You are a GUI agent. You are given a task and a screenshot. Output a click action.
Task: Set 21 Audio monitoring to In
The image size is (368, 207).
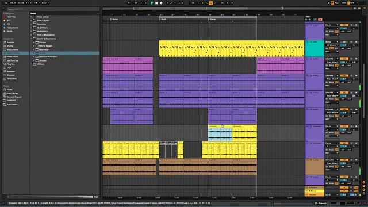(x=327, y=32)
